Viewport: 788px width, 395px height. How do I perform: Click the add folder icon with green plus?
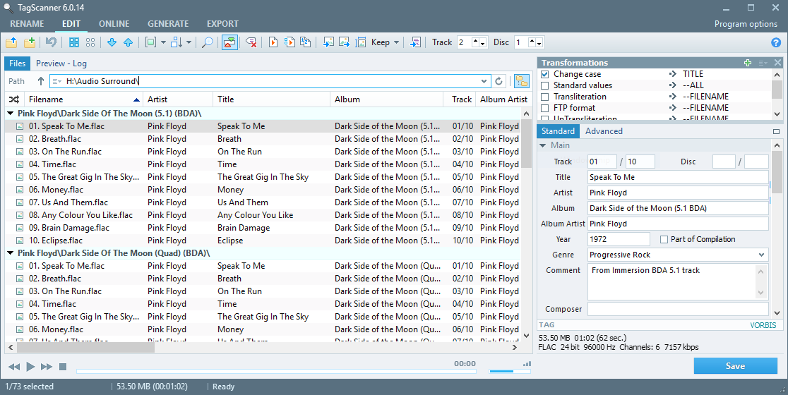pyautogui.click(x=30, y=42)
